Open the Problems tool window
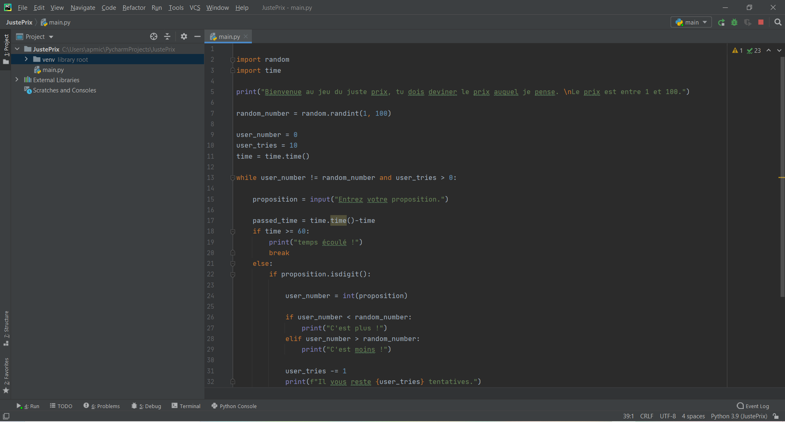The image size is (785, 422). pyautogui.click(x=101, y=406)
